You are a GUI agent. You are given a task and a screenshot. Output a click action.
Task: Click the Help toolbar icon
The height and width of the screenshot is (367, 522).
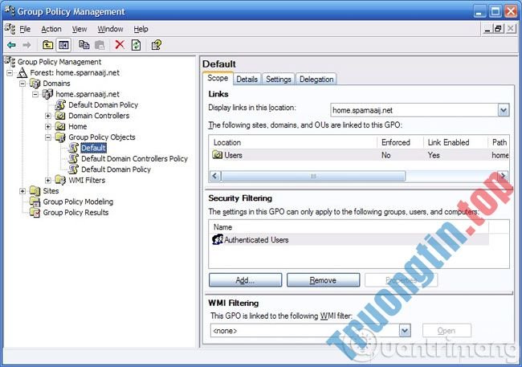(x=156, y=45)
